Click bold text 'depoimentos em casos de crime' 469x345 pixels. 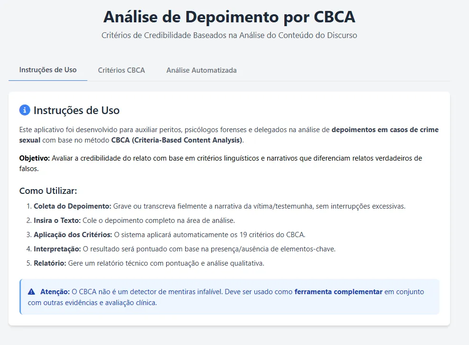click(385, 130)
